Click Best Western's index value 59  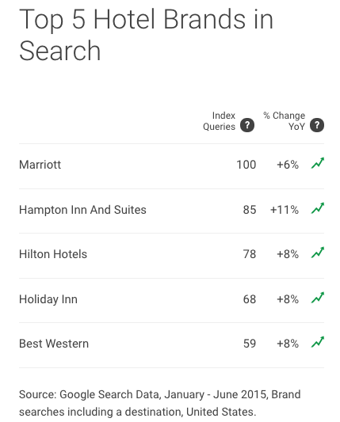250,344
